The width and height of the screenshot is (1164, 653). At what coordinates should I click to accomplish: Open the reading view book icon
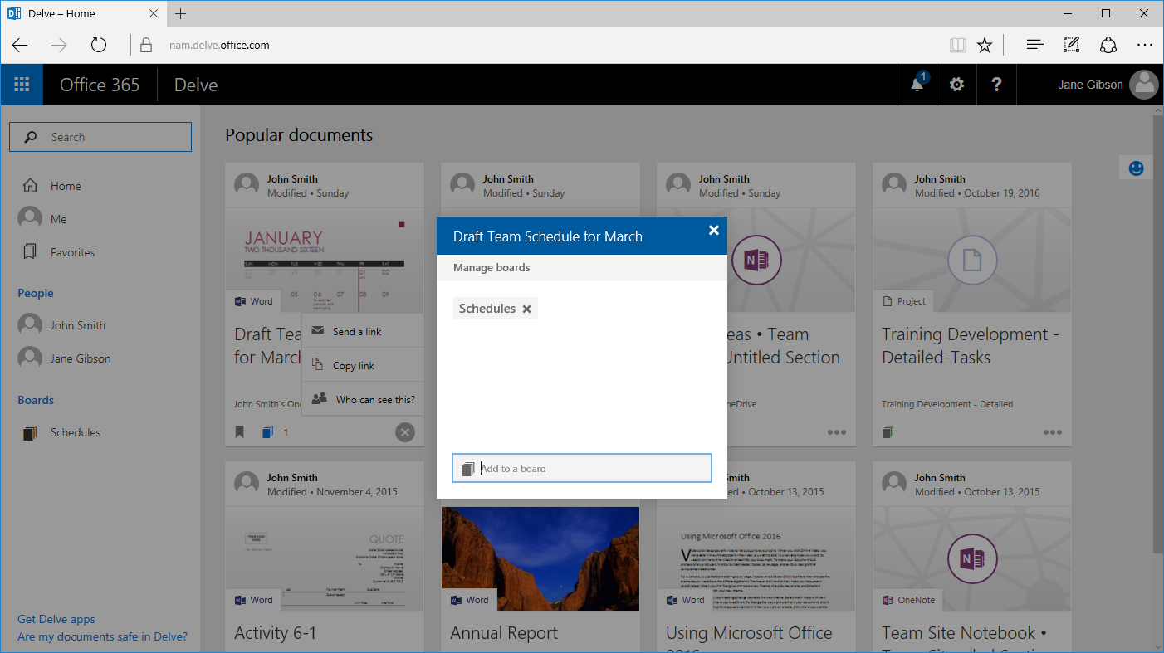point(958,45)
